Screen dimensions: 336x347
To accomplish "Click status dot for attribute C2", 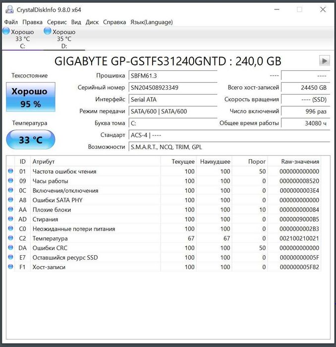I will 10,238.
